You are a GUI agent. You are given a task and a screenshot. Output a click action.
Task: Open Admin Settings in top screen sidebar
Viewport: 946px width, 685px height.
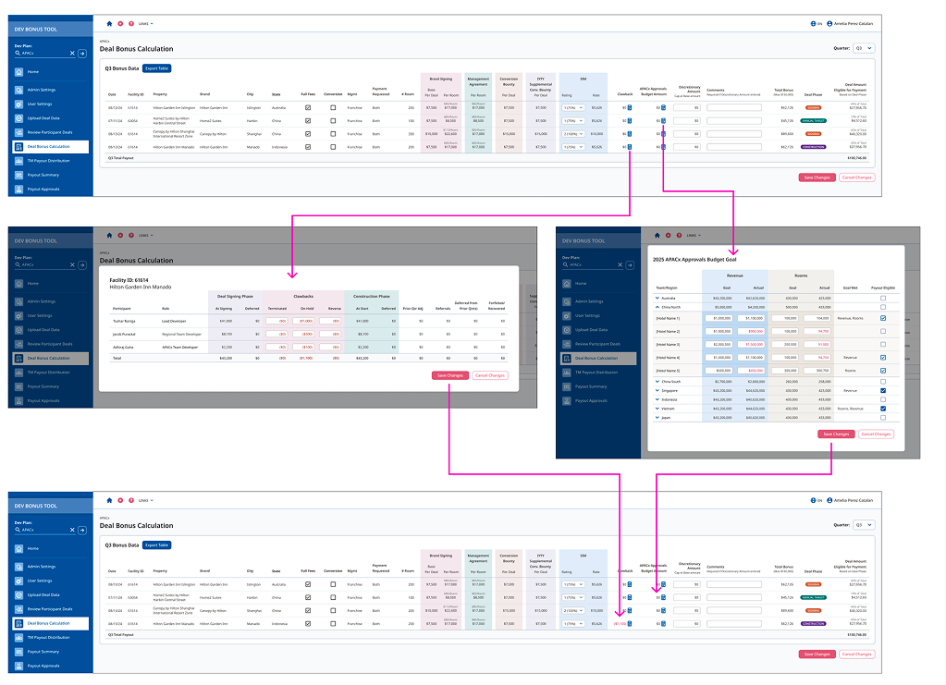41,90
